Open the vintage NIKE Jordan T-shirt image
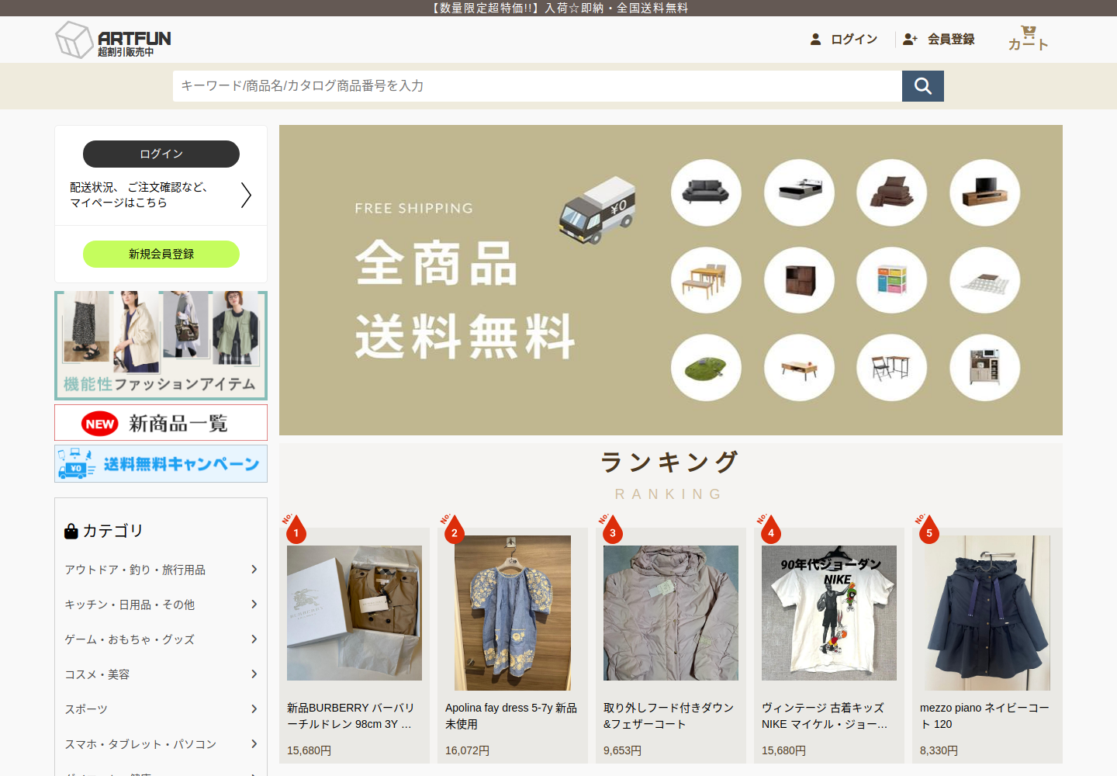Viewport: 1117px width, 776px height. click(829, 613)
